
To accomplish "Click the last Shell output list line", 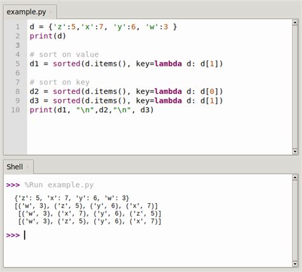I will tap(90, 222).
